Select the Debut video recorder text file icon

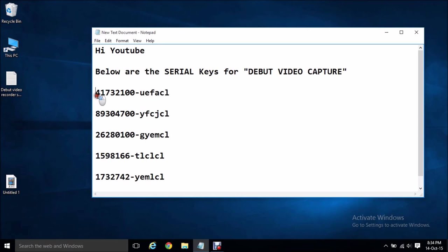point(11,84)
